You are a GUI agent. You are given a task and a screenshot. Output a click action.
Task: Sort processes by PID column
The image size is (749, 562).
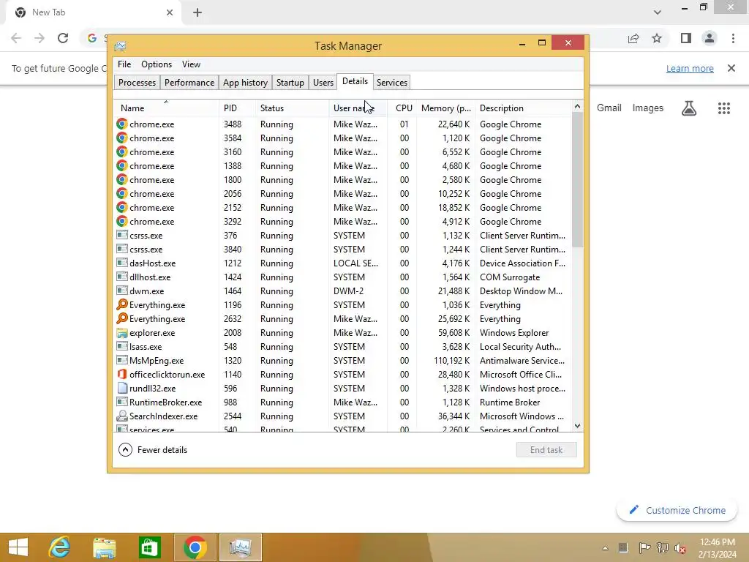click(238, 108)
